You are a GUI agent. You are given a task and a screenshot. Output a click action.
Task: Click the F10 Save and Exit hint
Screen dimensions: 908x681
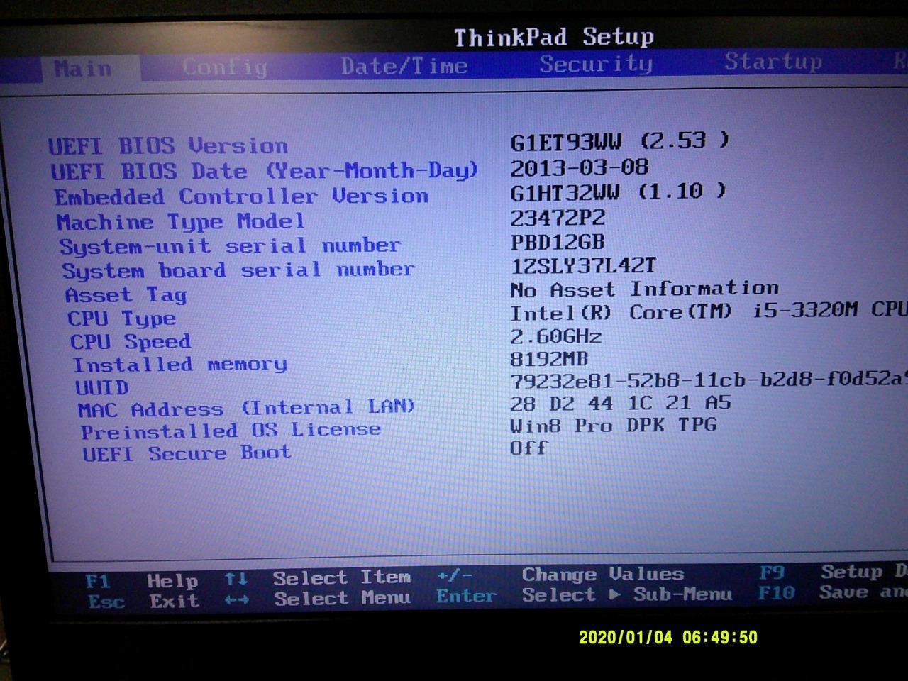(833, 592)
